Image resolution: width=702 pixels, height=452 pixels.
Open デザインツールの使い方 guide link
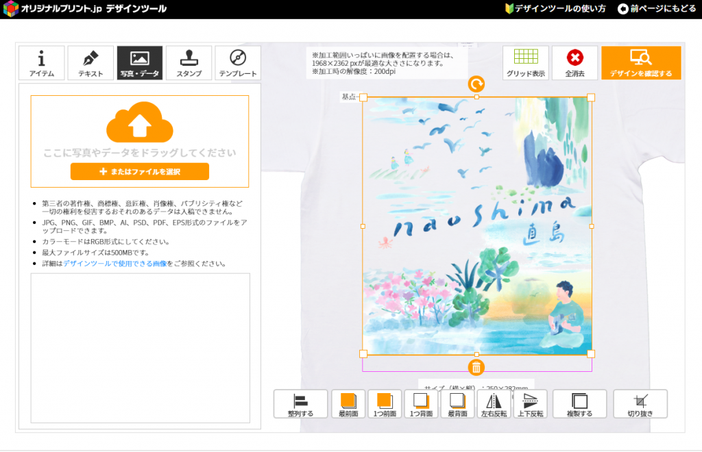coord(555,8)
